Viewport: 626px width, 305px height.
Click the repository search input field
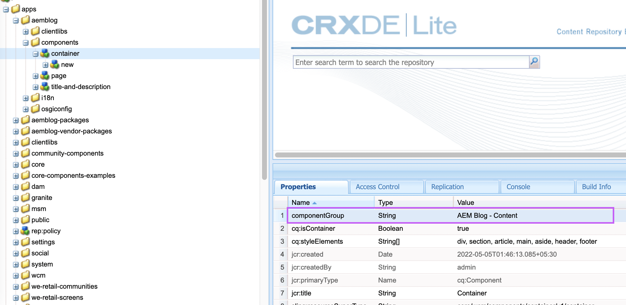[411, 62]
